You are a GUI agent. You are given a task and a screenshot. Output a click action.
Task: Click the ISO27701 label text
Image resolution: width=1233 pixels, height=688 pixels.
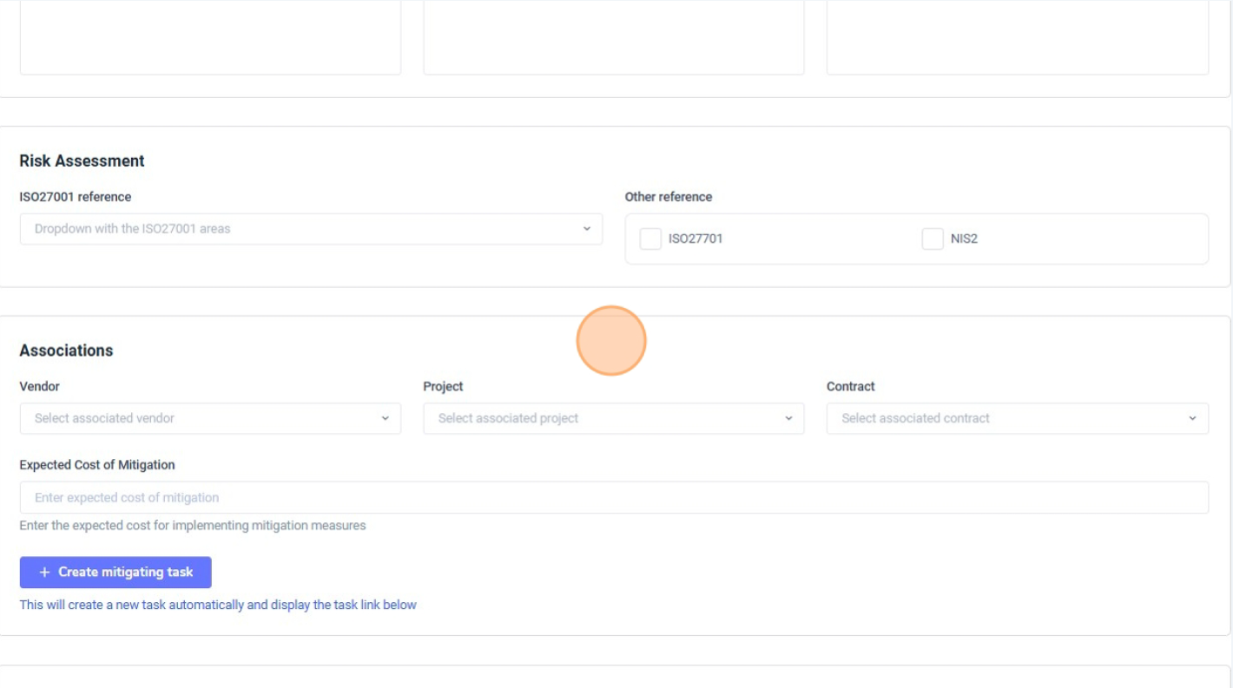(x=696, y=239)
